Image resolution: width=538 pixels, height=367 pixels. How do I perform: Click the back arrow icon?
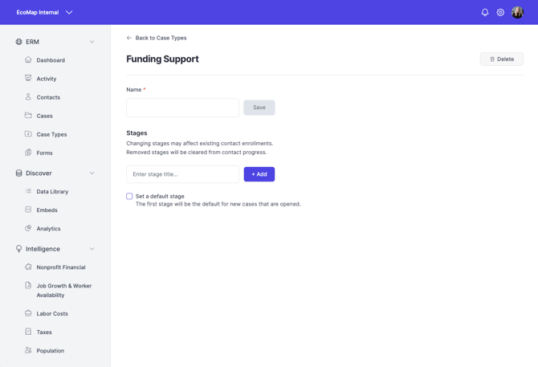[129, 38]
